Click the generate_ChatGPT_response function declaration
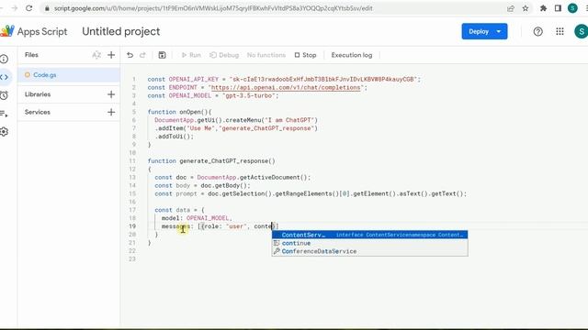This screenshot has width=588, height=330. point(211,161)
